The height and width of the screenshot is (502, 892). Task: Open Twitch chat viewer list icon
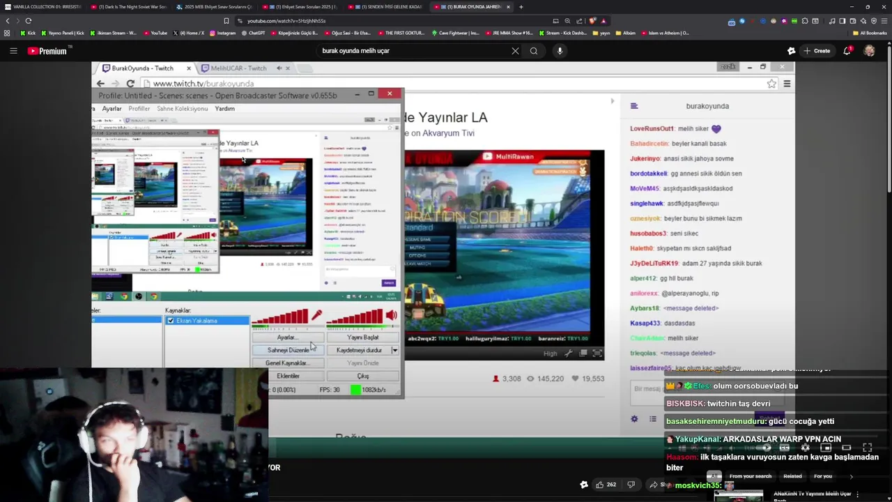[x=653, y=419]
